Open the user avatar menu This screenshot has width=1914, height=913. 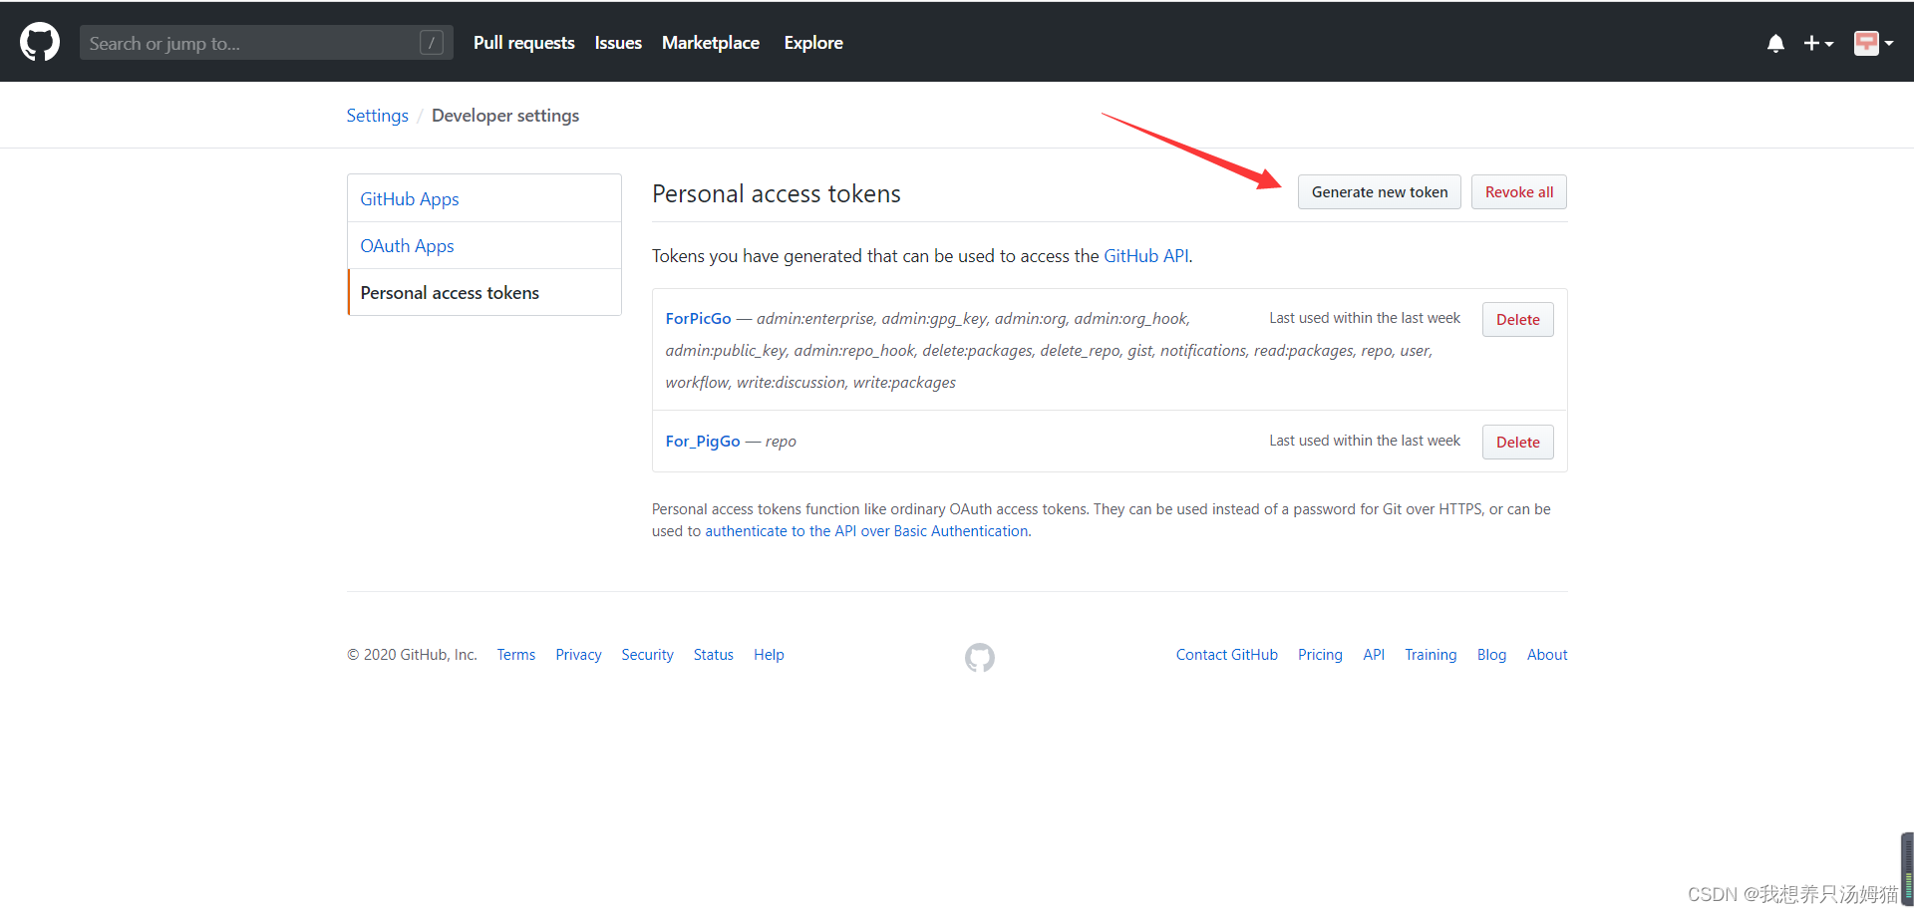tap(1873, 43)
